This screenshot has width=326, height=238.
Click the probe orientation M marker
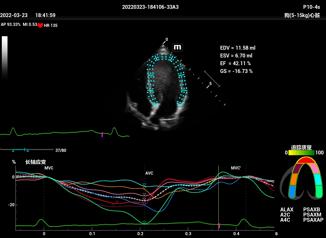[x=177, y=47]
